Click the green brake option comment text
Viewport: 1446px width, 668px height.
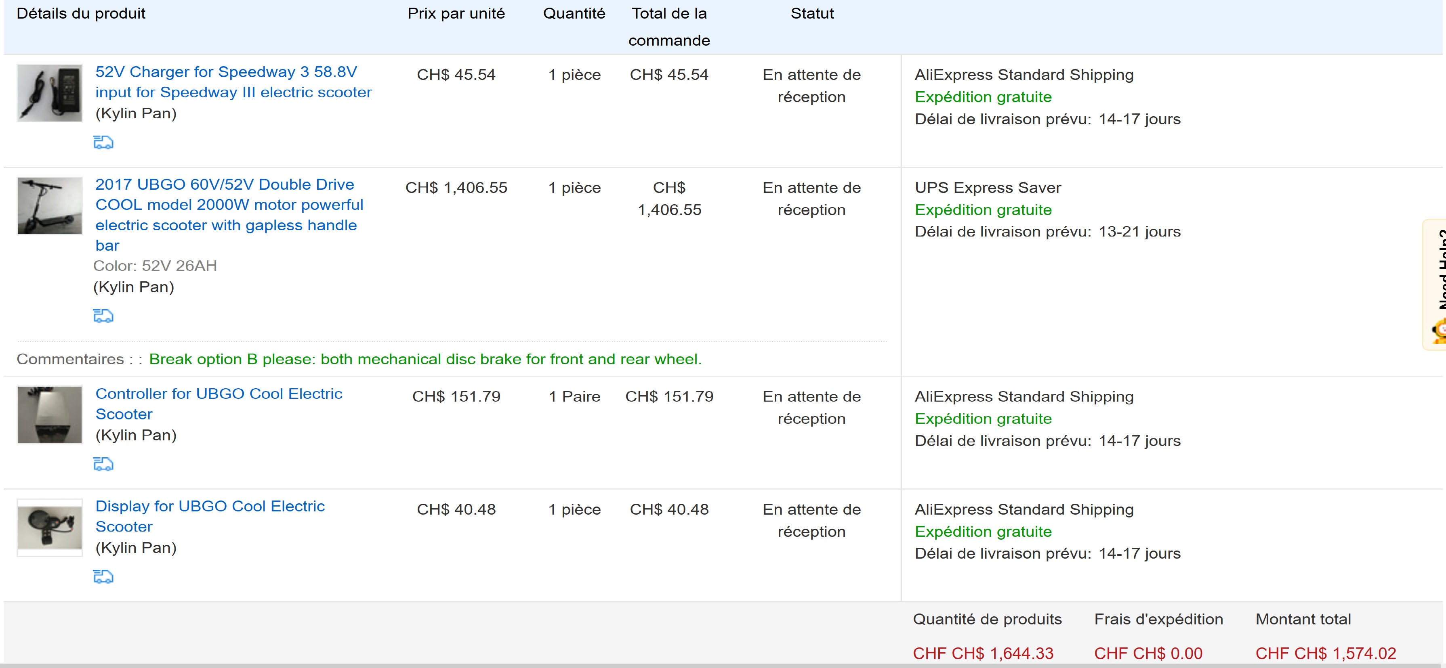coord(425,359)
